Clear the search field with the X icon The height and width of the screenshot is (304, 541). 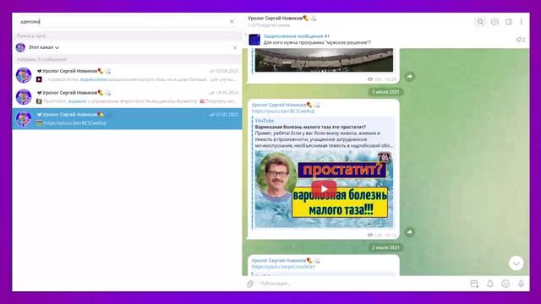[232, 21]
